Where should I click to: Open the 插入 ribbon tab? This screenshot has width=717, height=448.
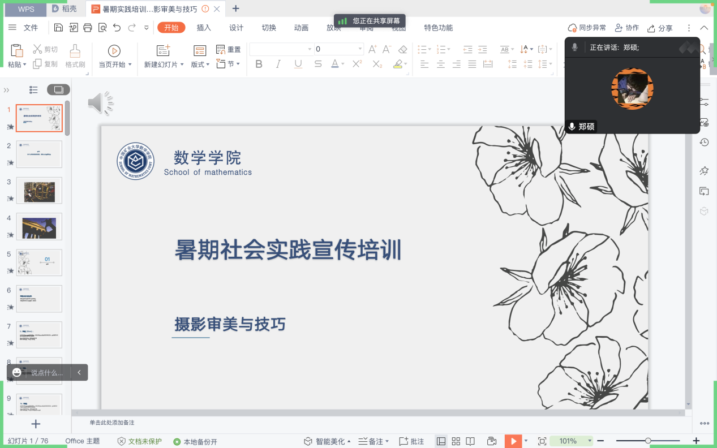(204, 28)
